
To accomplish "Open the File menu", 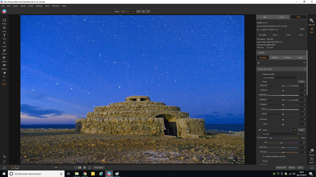I will (x=3, y=6).
